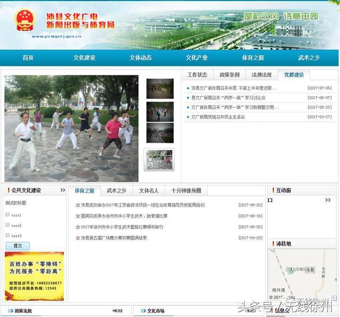Switch to the 体育之窗 content tab
The width and height of the screenshot is (340, 317).
coord(84,191)
